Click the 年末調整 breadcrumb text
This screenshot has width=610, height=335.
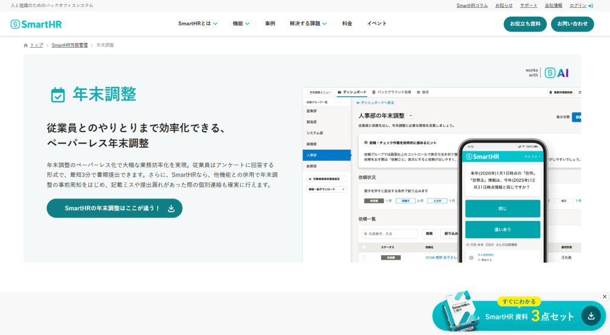point(105,45)
